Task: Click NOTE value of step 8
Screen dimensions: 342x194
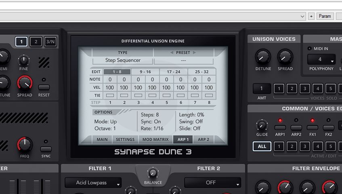Action: [209, 80]
